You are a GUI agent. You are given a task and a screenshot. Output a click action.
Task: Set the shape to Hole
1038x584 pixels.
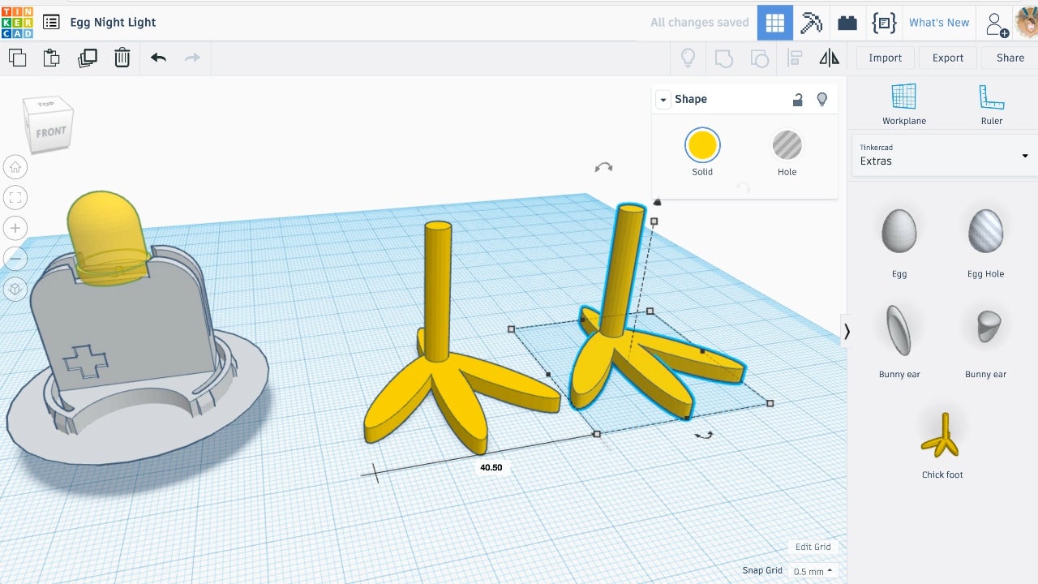tap(787, 147)
